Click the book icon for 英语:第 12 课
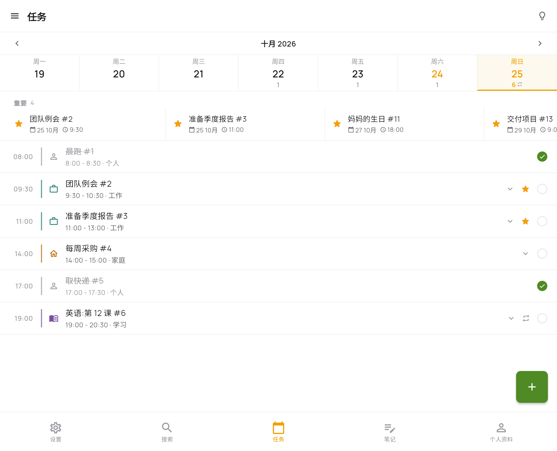557x451 pixels. click(x=54, y=318)
